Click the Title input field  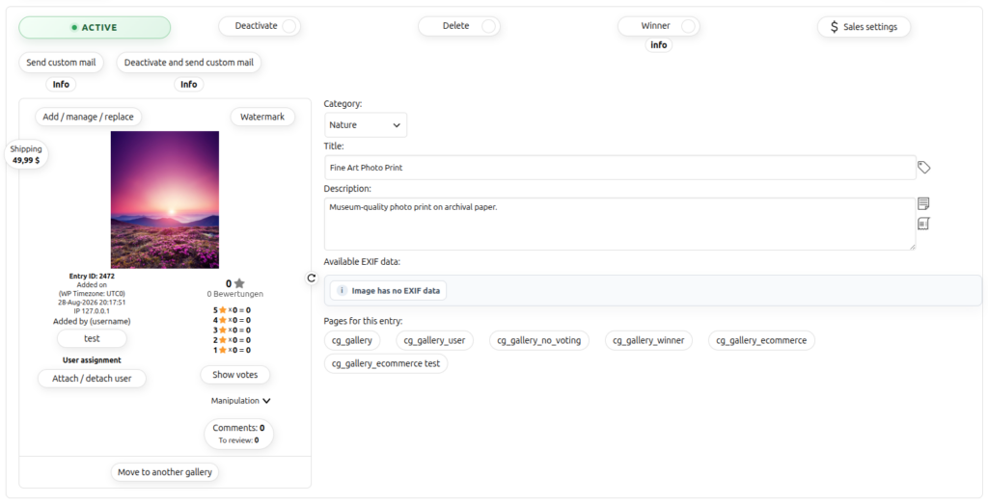pos(620,168)
